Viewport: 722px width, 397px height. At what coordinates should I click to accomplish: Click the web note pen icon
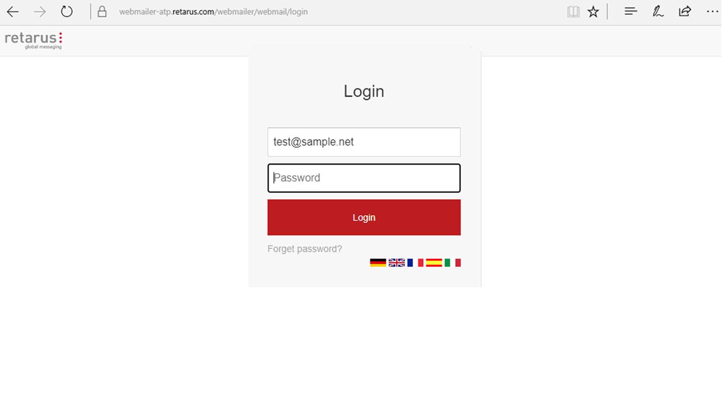pyautogui.click(x=658, y=12)
